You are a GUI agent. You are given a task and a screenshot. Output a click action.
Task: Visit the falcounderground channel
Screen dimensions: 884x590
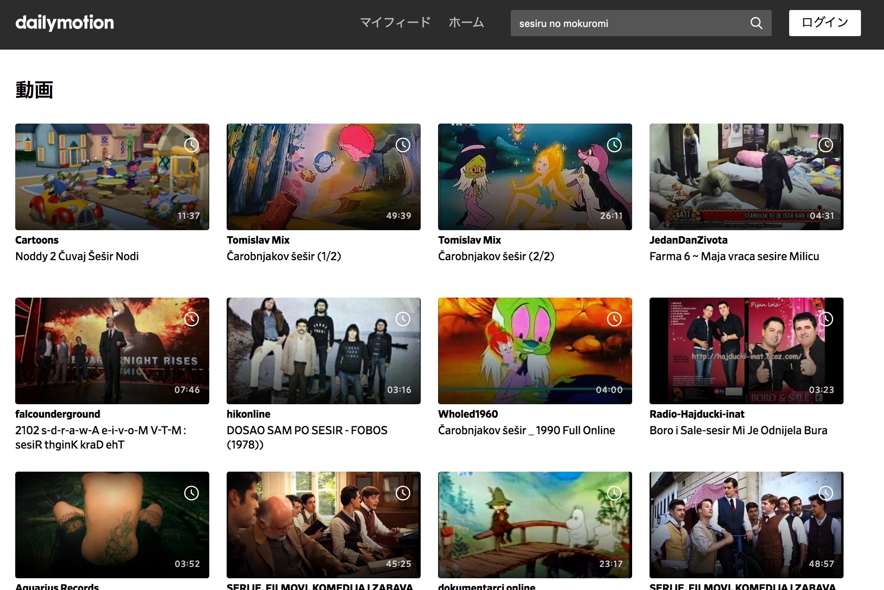[57, 414]
